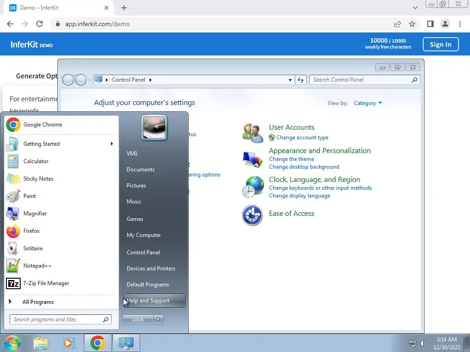Open Games from the Start menu

154,219
